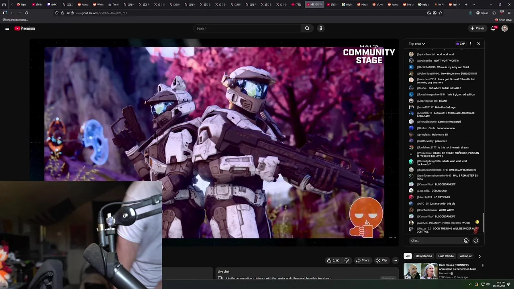Open the 0XP channel points badge
The width and height of the screenshot is (514, 289).
[x=461, y=44]
